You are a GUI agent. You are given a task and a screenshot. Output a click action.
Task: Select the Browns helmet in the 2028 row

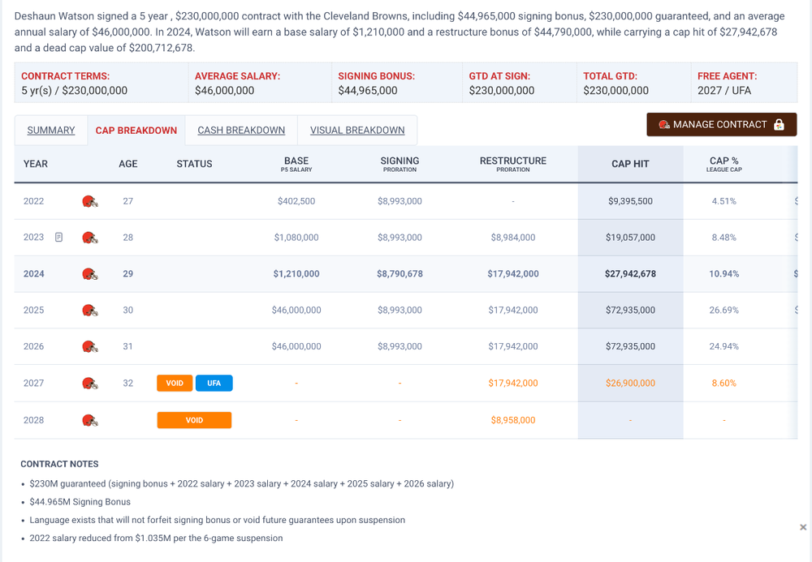pos(90,420)
